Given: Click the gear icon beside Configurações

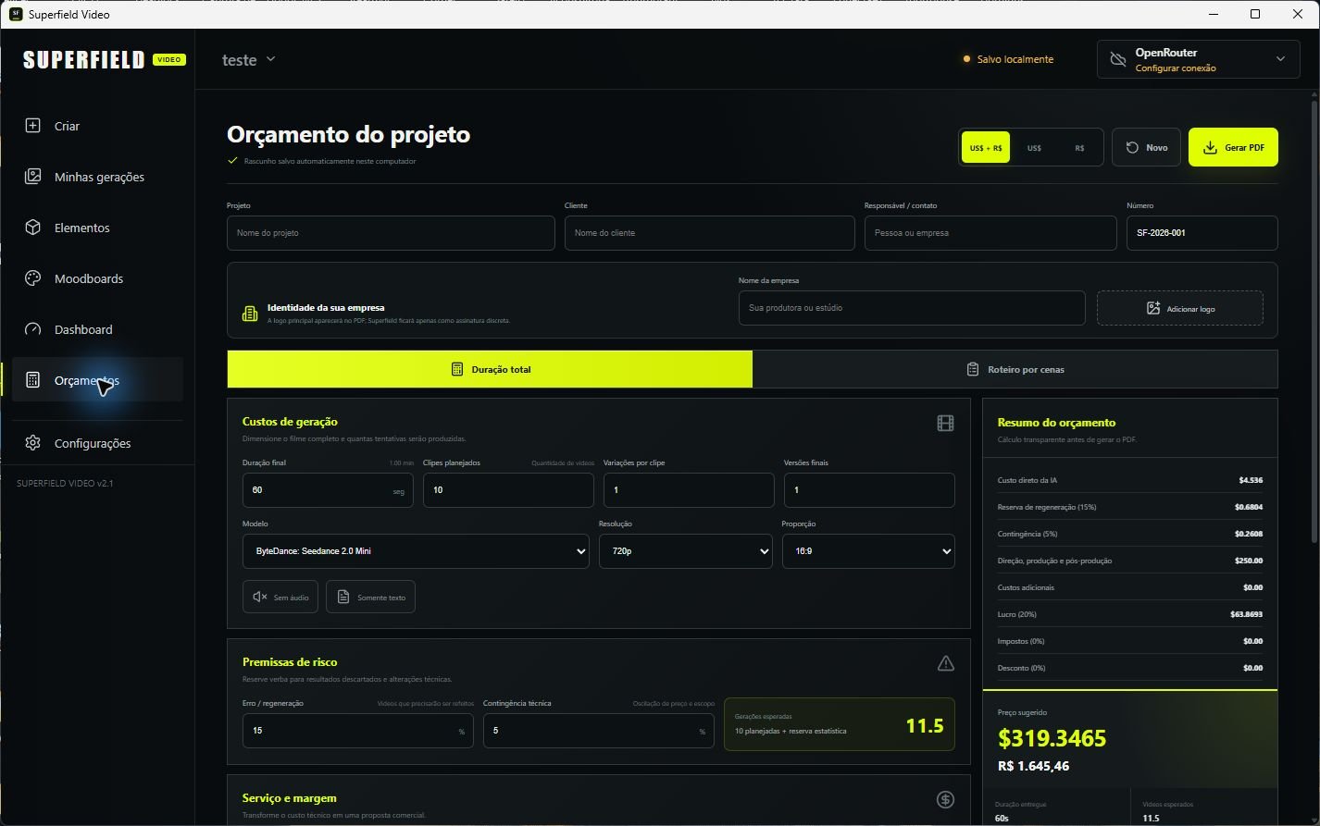Looking at the screenshot, I should (x=32, y=443).
